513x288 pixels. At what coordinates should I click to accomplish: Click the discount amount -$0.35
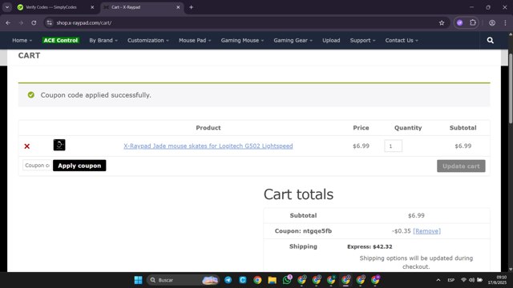tap(401, 231)
